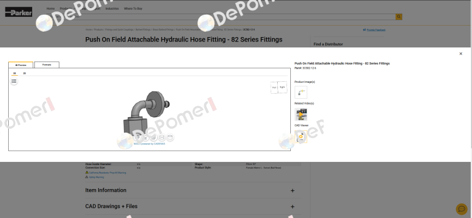Click the search magnifier button

pyautogui.click(x=399, y=17)
